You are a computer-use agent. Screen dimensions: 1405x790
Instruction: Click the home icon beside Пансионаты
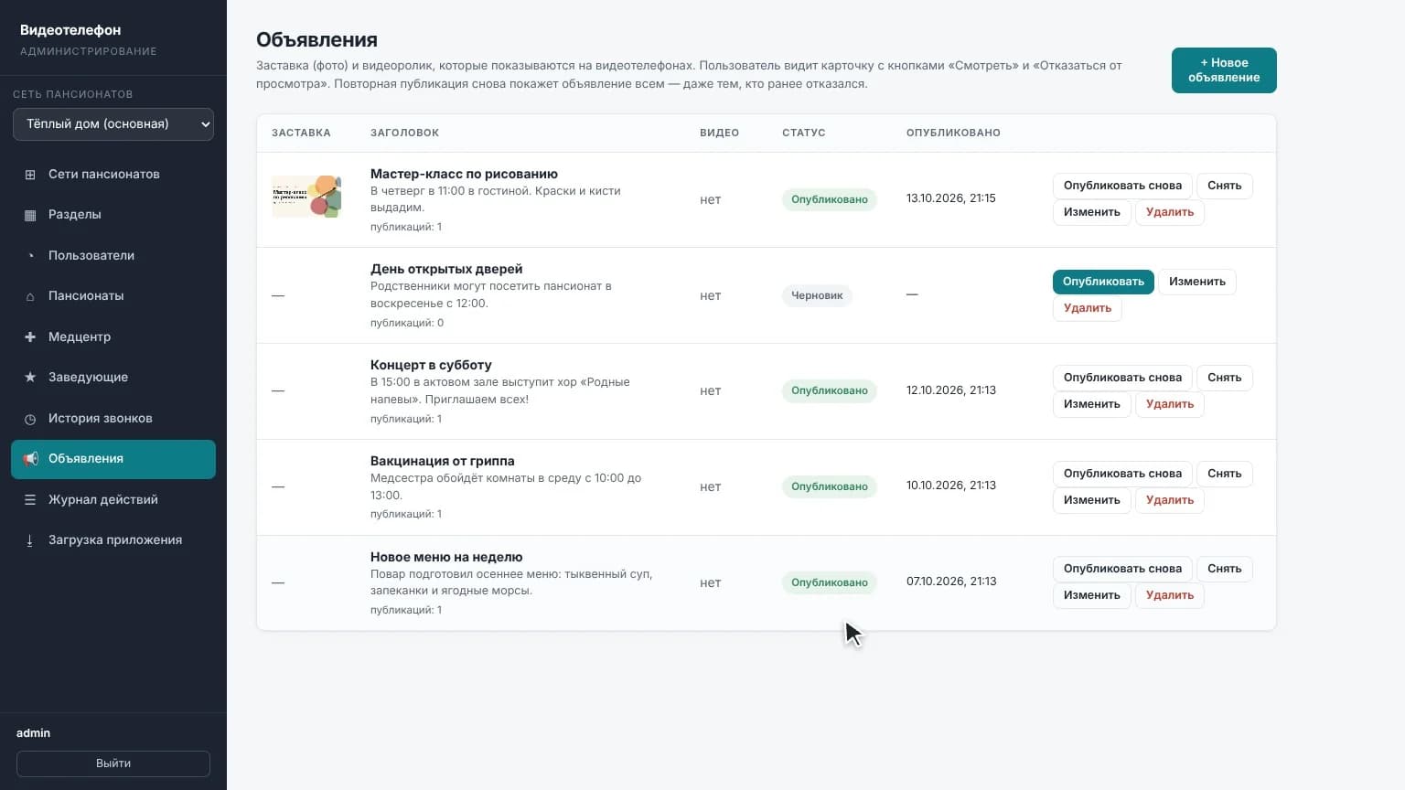(30, 296)
